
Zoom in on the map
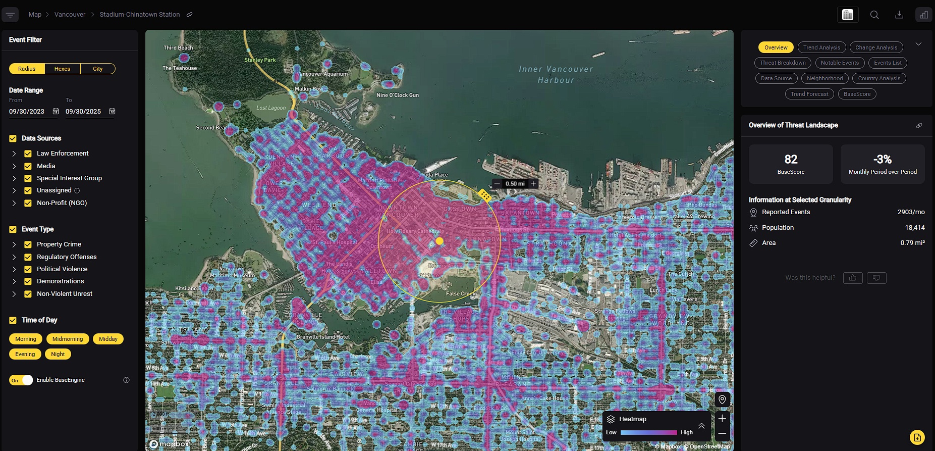(x=722, y=419)
